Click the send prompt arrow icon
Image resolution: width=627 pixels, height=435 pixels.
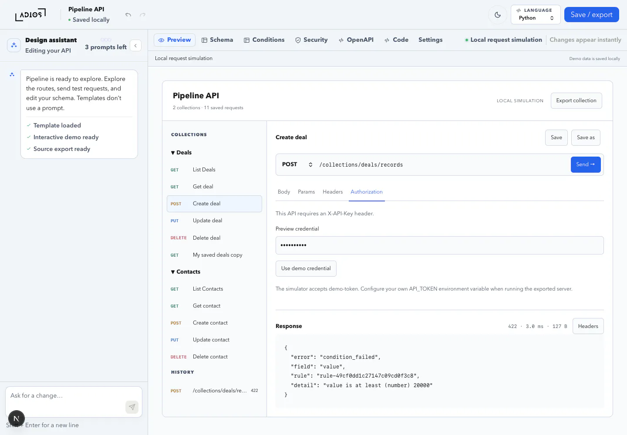click(x=132, y=407)
